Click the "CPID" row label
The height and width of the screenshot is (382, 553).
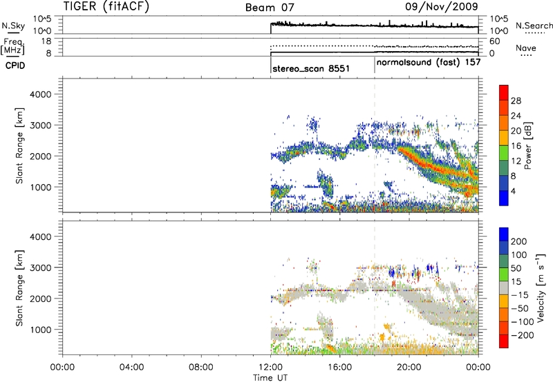click(x=15, y=66)
